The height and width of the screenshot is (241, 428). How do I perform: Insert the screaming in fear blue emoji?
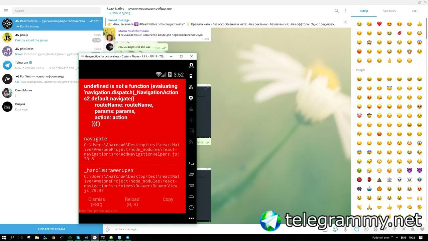click(x=419, y=42)
